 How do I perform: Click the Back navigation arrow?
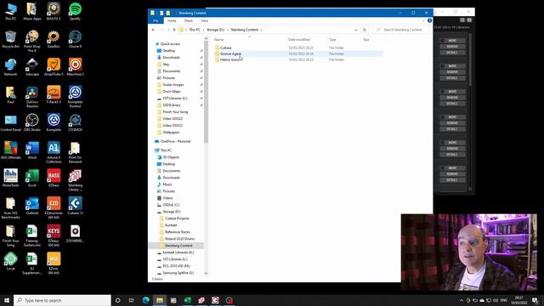point(153,30)
